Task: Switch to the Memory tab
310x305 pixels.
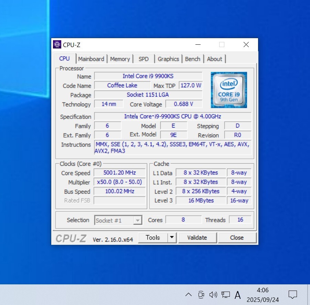Action: 120,59
